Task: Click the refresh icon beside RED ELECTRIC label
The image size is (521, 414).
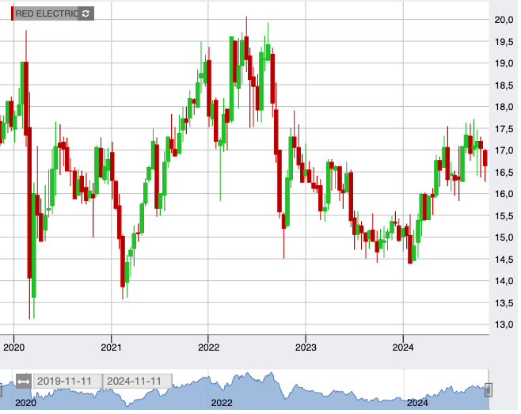Action: 86,13
